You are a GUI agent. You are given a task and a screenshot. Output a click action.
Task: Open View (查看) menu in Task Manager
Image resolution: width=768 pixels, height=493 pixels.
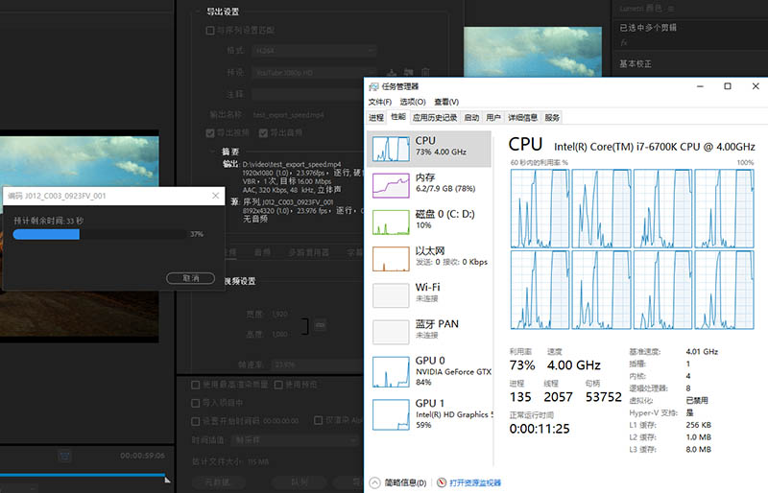click(446, 102)
